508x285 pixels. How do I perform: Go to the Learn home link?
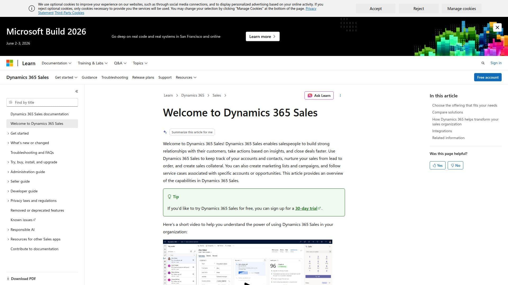point(29,63)
